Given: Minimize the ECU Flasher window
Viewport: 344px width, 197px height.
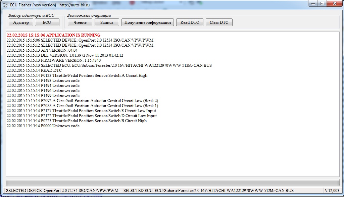Looking at the screenshot, I should pyautogui.click(x=313, y=3).
